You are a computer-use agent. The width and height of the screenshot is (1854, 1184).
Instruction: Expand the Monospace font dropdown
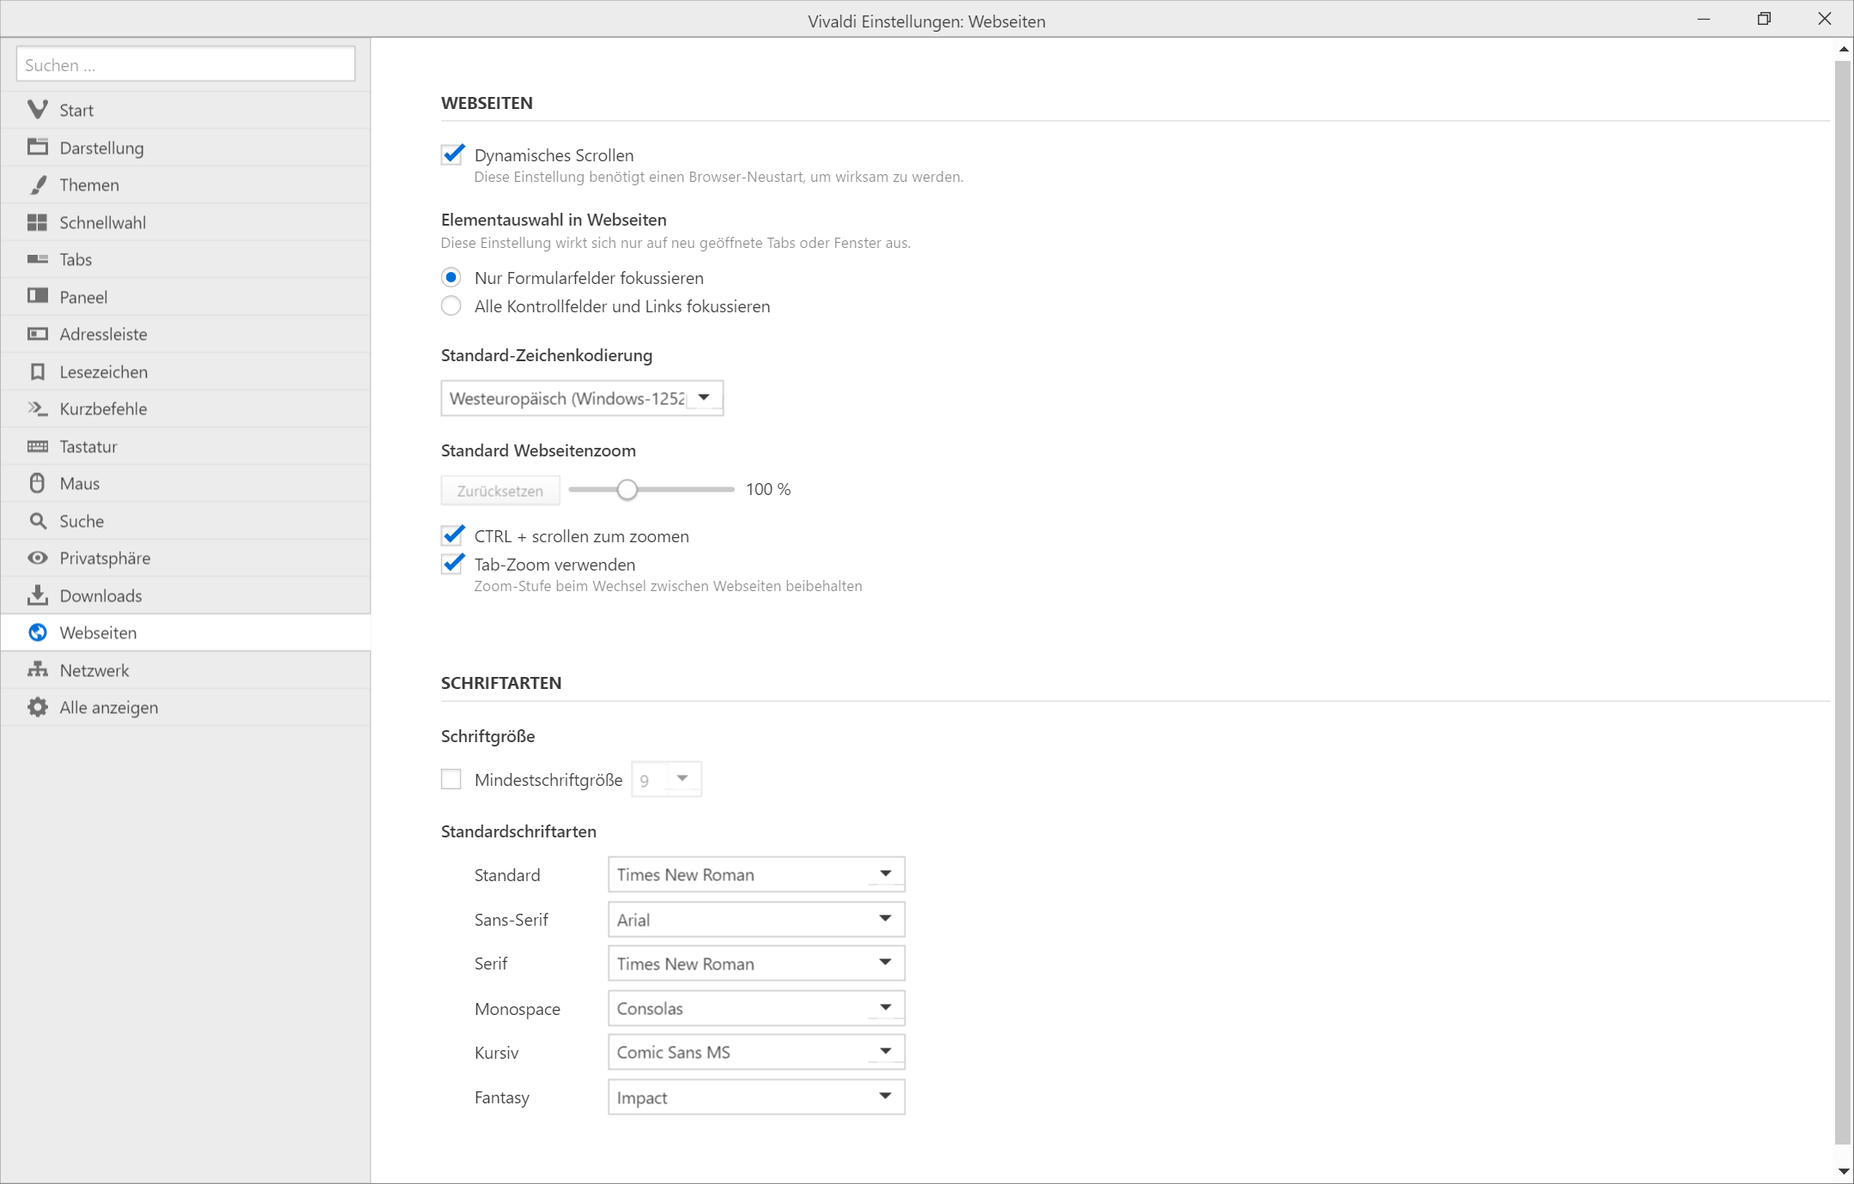756,1008
